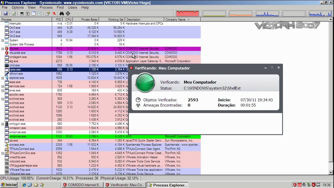Sort by the Company Name column header

click(182, 20)
